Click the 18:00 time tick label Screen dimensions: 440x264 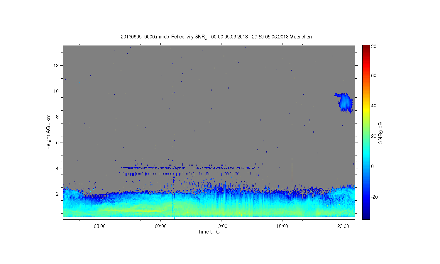[282, 226]
